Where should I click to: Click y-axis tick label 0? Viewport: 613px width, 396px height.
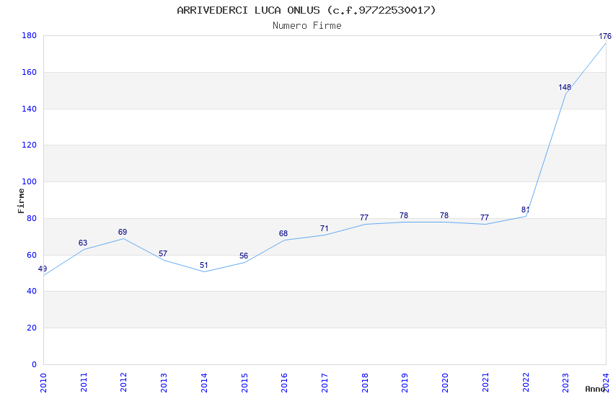tap(35, 365)
